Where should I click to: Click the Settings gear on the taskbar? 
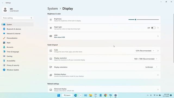click(x=116, y=95)
